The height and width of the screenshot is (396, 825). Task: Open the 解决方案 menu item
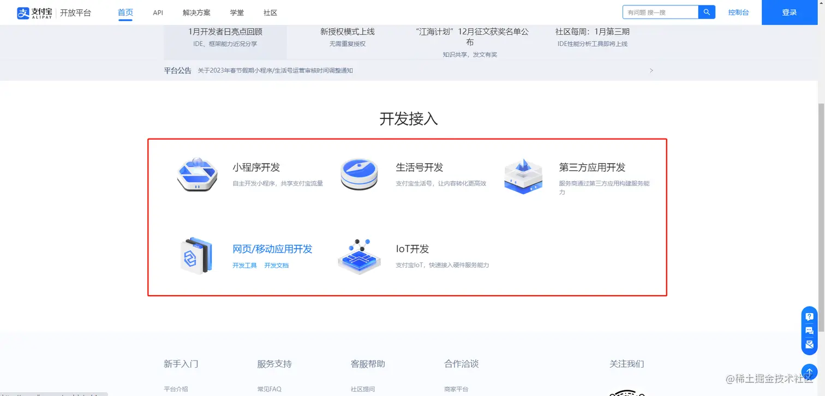pos(196,13)
